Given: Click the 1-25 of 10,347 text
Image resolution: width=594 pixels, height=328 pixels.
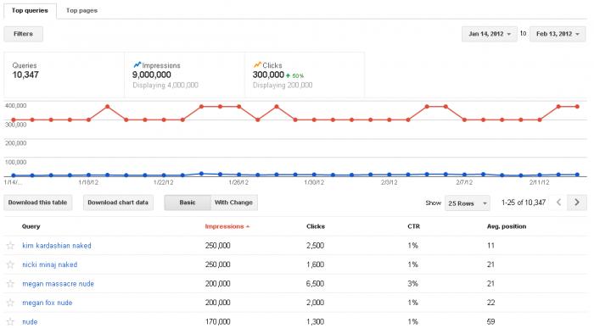Looking at the screenshot, I should (524, 203).
